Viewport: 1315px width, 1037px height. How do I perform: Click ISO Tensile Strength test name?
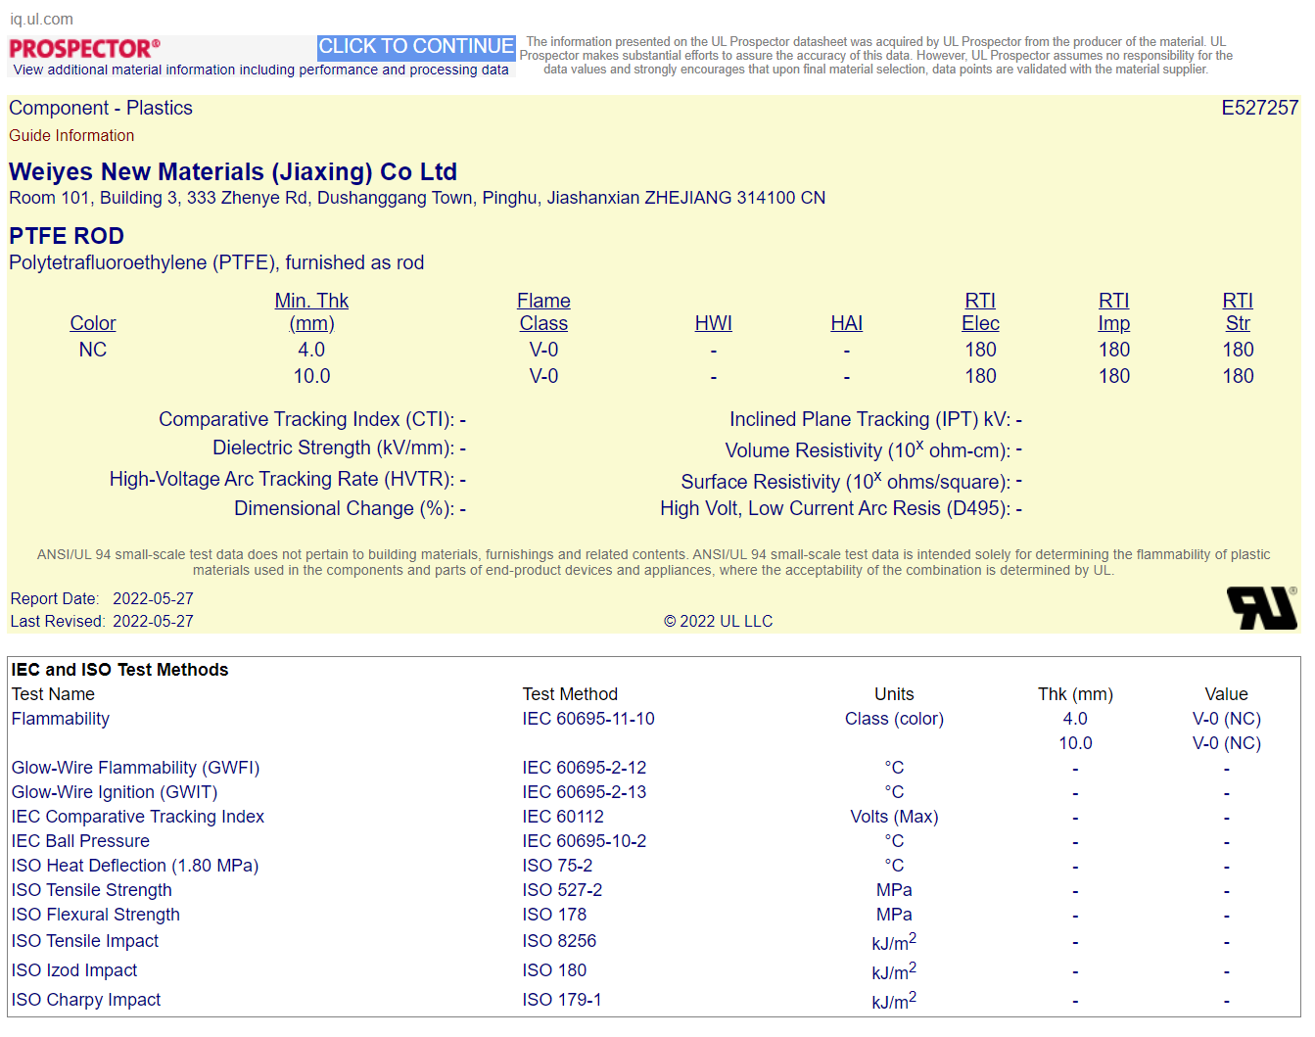tap(92, 890)
